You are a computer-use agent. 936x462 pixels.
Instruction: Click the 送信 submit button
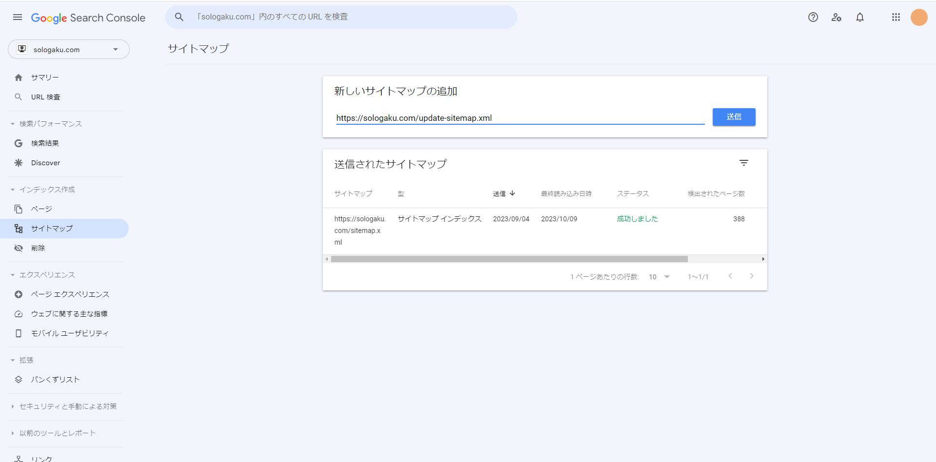pyautogui.click(x=734, y=117)
